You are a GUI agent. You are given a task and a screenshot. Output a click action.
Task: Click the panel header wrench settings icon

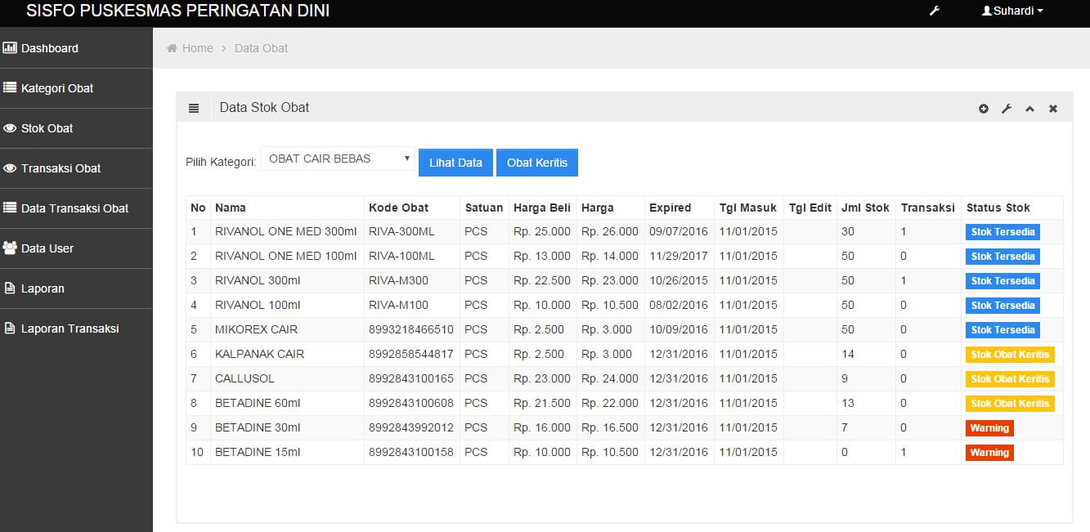[1007, 109]
